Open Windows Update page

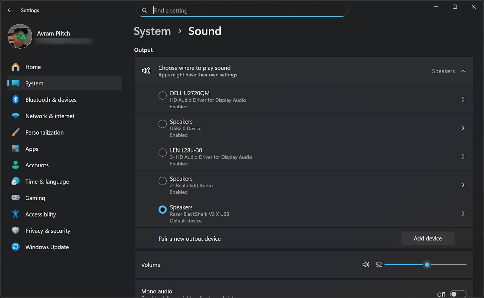[x=64, y=247]
